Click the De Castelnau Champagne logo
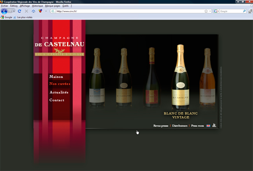 pos(60,46)
